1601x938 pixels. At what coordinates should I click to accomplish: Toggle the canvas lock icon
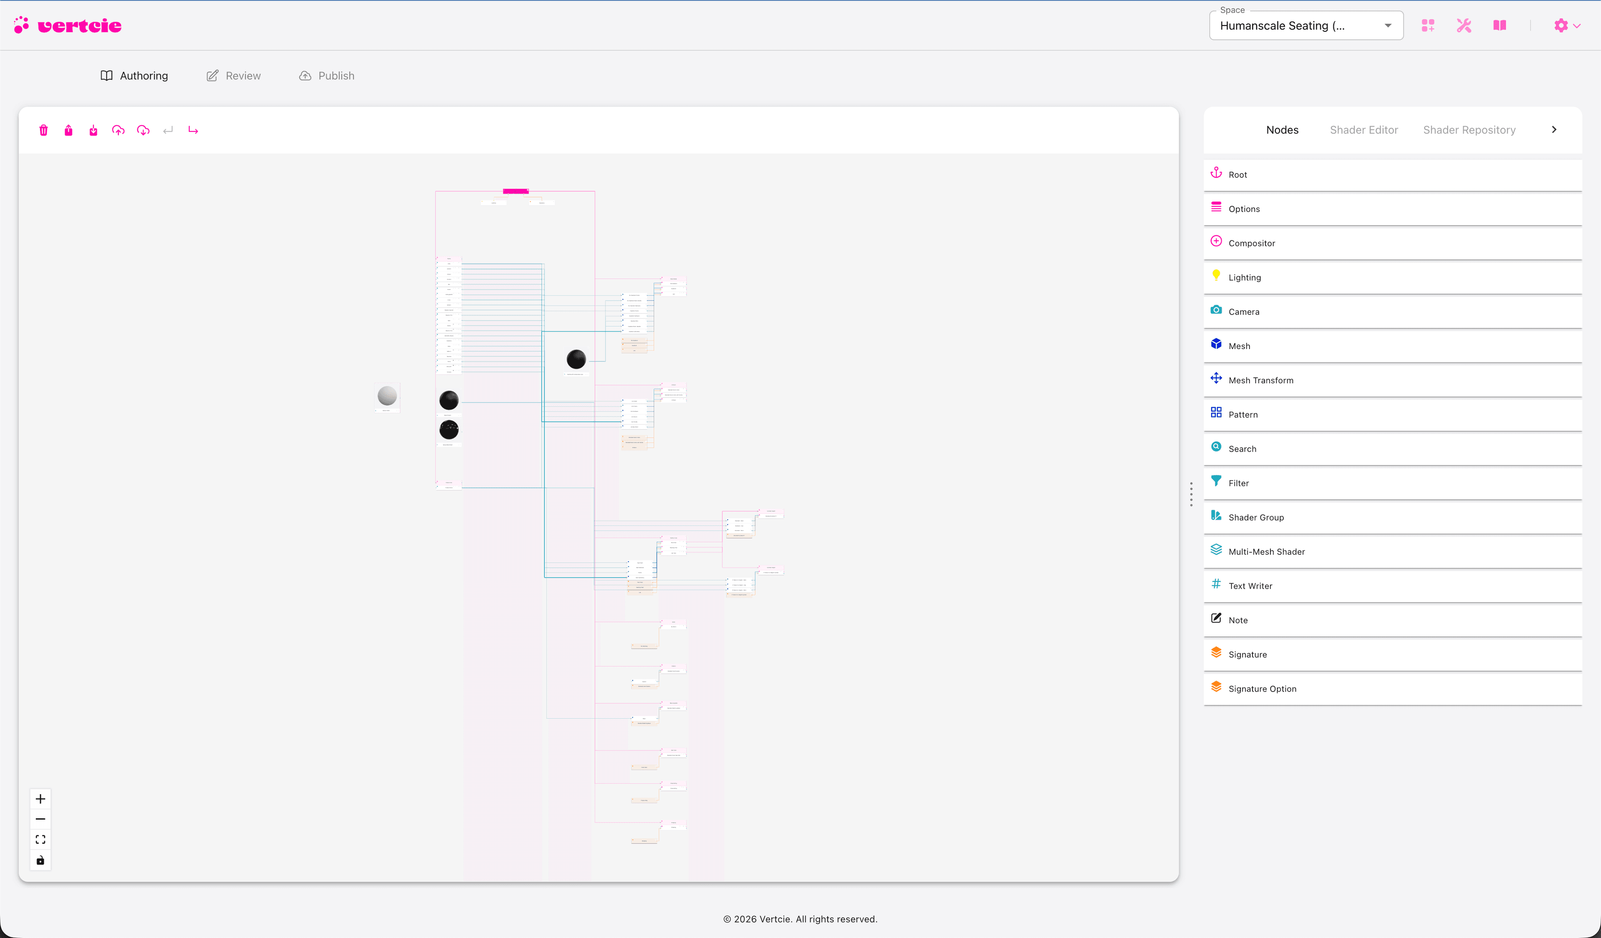tap(41, 860)
